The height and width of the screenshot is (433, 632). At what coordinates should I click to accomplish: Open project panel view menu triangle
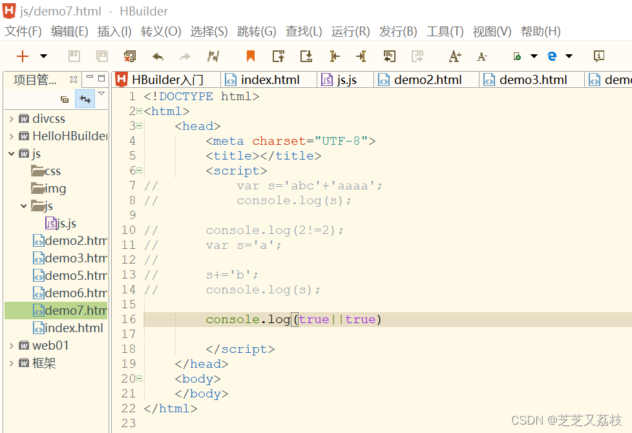tap(101, 94)
